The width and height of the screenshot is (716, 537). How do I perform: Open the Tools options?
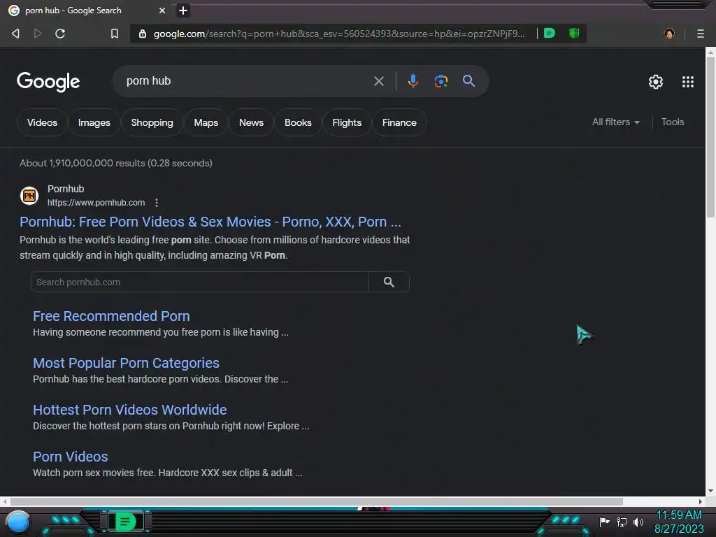coord(673,122)
